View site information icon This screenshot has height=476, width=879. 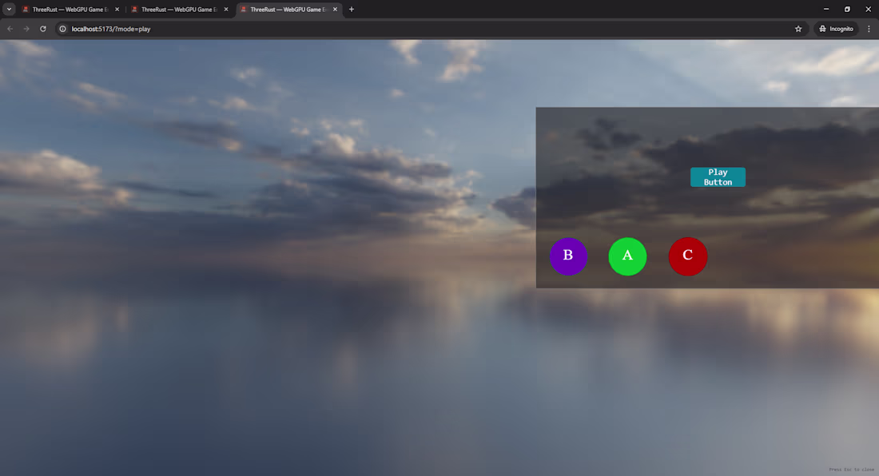63,29
